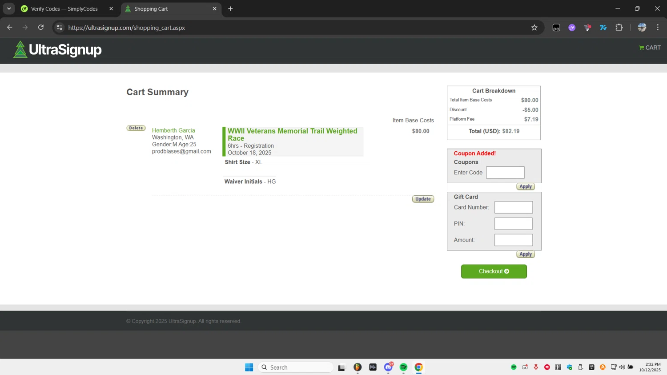Click safely remove USB hardware icon

pyautogui.click(x=581, y=367)
